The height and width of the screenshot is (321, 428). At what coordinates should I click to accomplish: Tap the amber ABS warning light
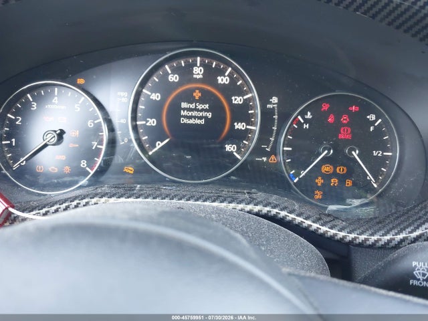327,169
